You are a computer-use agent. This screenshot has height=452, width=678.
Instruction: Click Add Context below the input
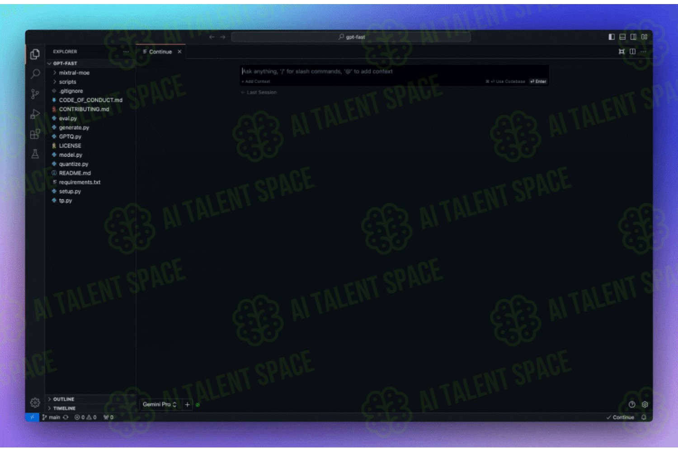pyautogui.click(x=256, y=81)
